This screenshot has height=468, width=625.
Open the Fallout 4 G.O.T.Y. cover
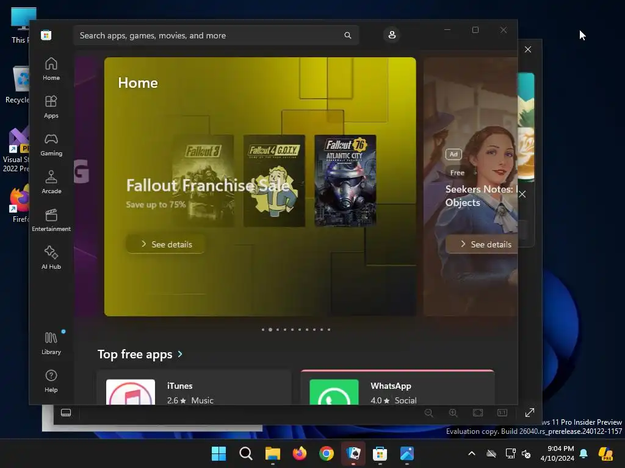(274, 180)
